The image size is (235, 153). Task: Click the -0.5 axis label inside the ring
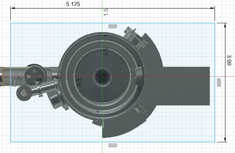click(79, 82)
